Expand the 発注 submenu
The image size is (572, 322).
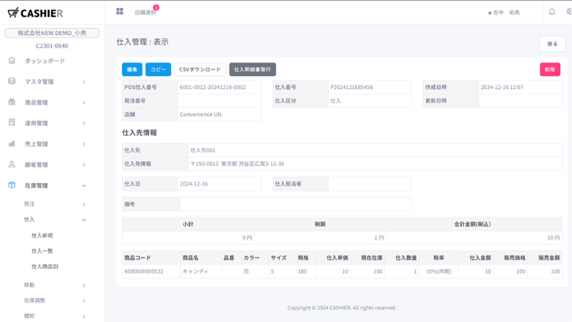pyautogui.click(x=84, y=204)
